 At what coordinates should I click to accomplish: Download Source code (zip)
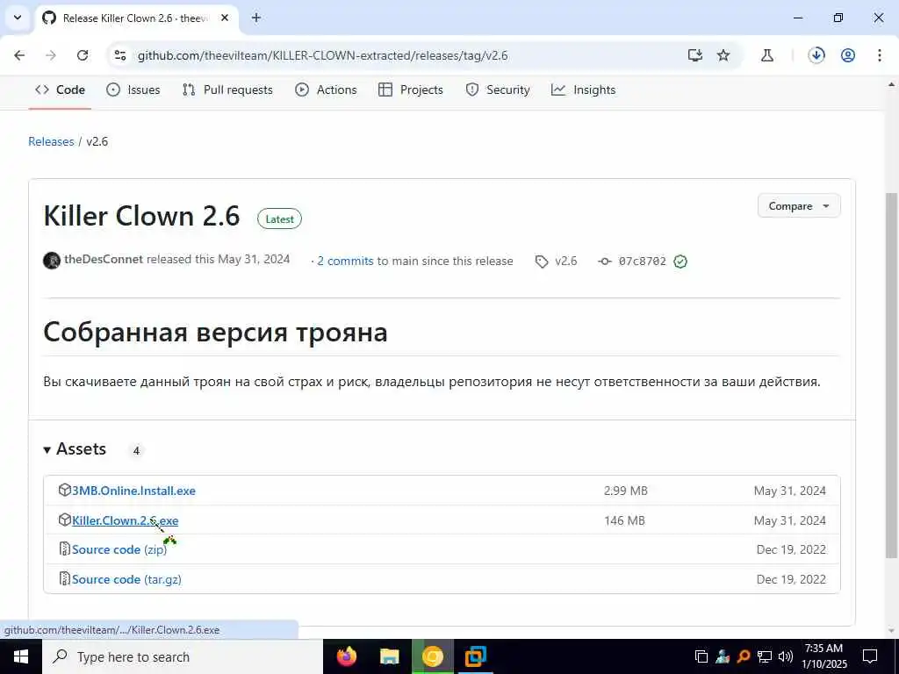point(119,549)
